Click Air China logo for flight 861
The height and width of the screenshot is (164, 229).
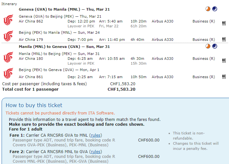tap(8, 73)
